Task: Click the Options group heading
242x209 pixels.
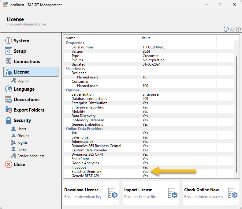Action: point(73,90)
